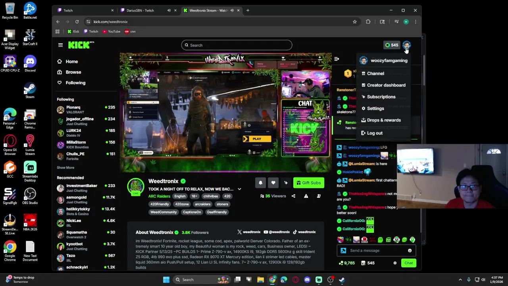
Task: Open the Kick hamburger sidebar menu
Action: pyautogui.click(x=60, y=45)
